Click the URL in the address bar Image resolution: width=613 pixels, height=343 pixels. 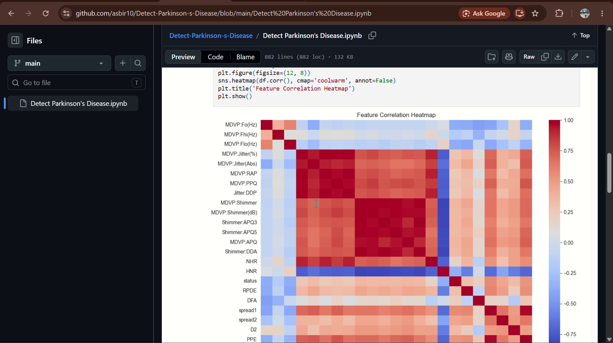(x=223, y=13)
